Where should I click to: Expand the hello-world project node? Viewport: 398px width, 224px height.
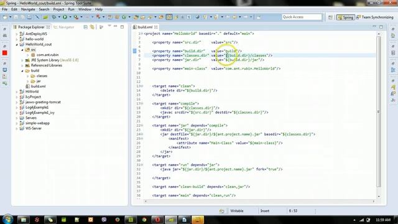coord(17,39)
